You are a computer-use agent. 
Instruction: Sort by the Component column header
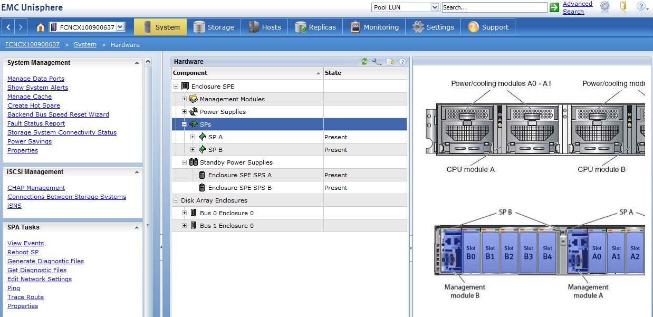[247, 73]
